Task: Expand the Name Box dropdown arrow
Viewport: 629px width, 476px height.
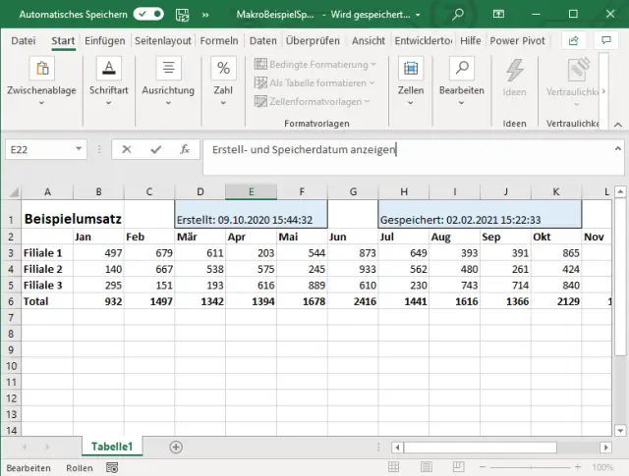Action: pyautogui.click(x=79, y=150)
